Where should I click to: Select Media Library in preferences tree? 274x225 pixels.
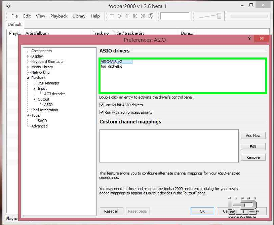(42, 67)
